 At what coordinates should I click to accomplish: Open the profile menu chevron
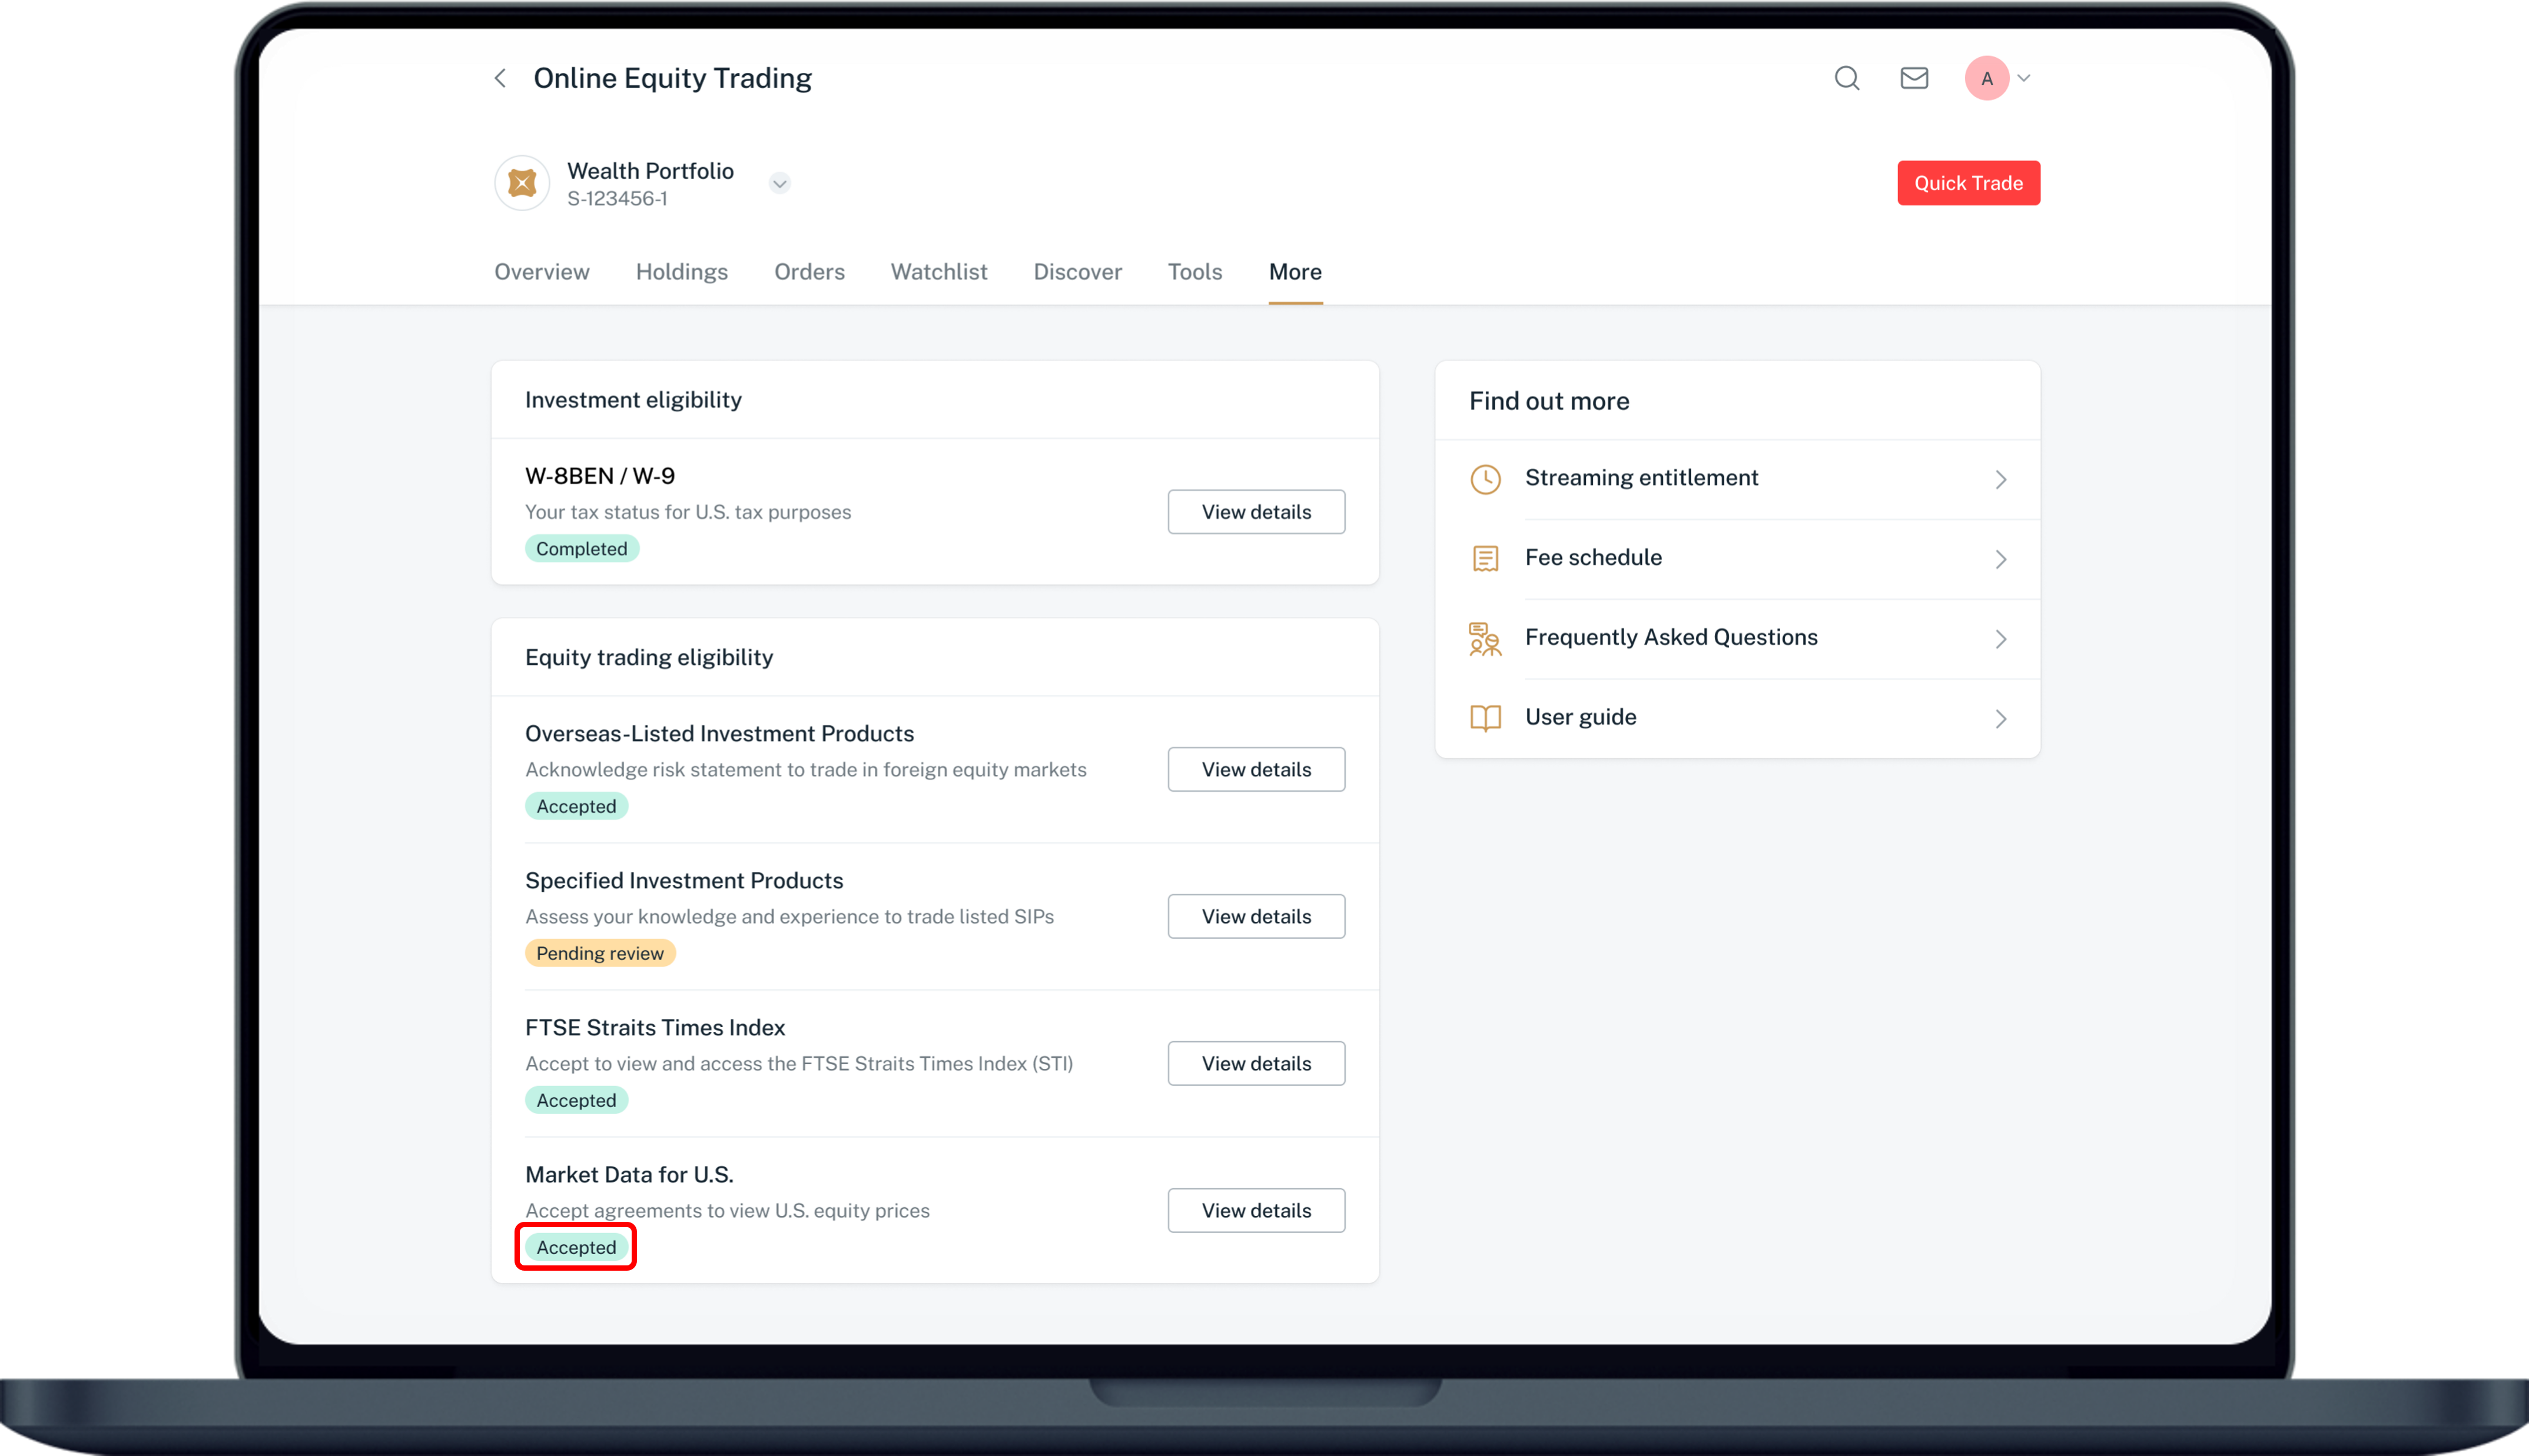[2024, 78]
